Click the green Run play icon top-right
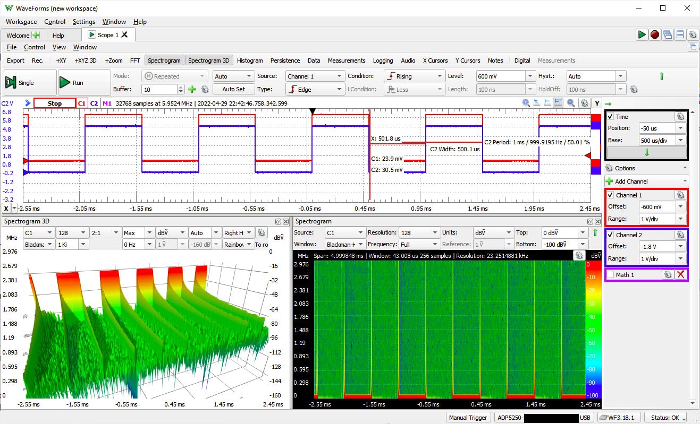700x424 pixels. pyautogui.click(x=642, y=34)
